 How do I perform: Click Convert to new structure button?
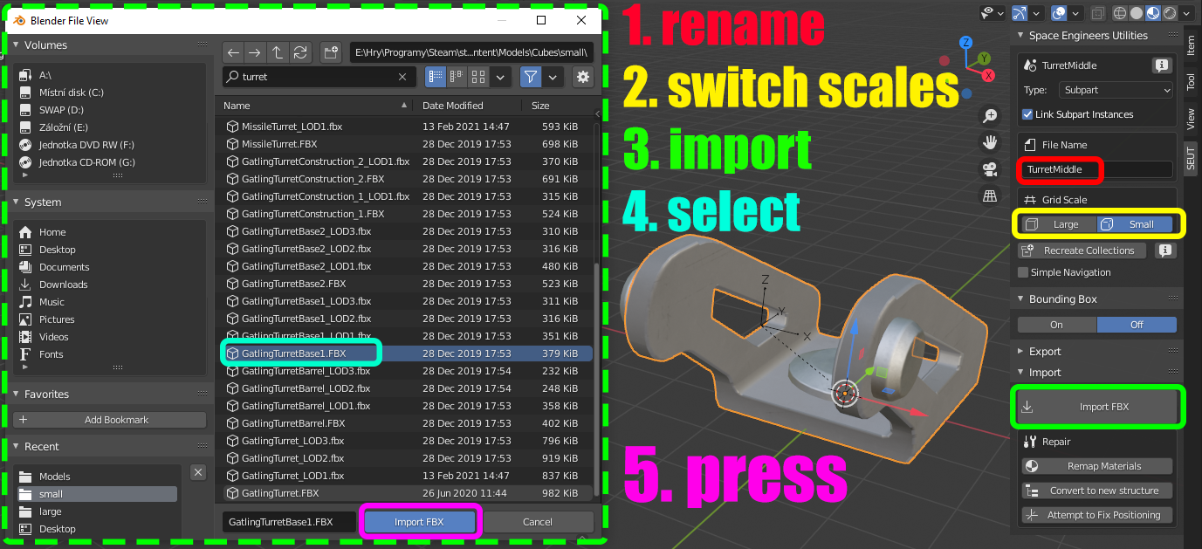click(1098, 491)
